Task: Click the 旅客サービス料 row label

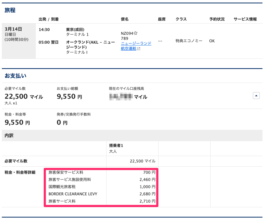Action: click(x=62, y=201)
